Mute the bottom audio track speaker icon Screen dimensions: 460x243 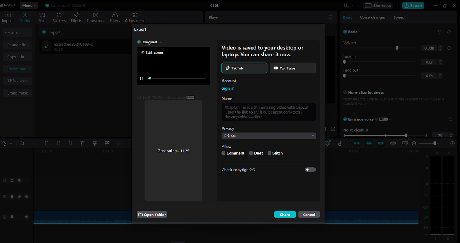[26, 217]
